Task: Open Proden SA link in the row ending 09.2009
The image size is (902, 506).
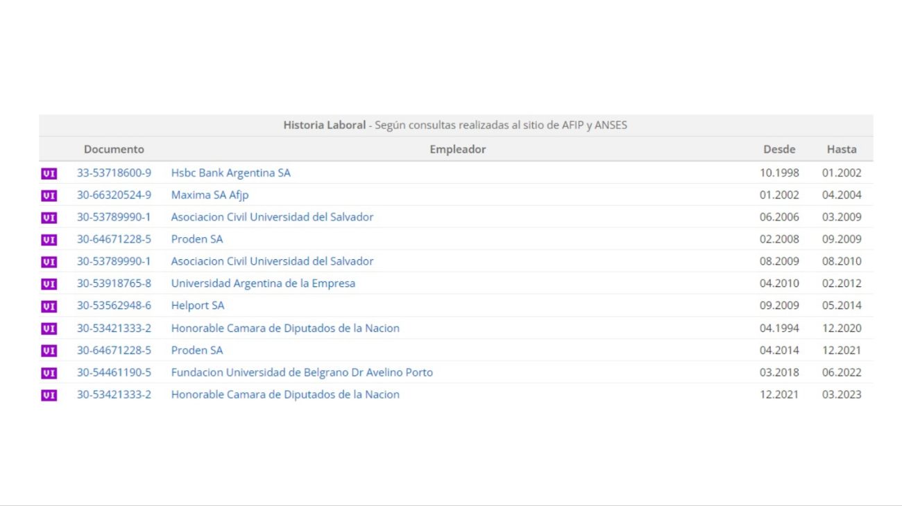Action: (x=197, y=239)
